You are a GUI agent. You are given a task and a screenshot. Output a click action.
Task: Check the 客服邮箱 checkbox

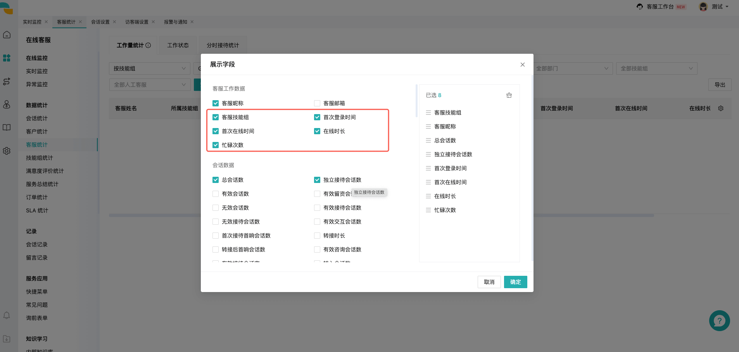pos(317,103)
